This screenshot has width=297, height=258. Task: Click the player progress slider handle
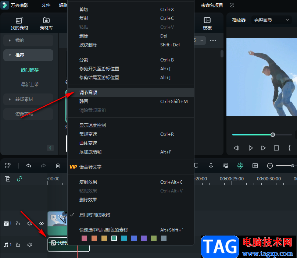tap(273, 135)
